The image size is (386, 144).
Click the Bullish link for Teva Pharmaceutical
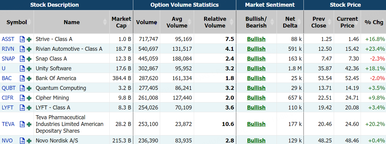tap(256, 124)
